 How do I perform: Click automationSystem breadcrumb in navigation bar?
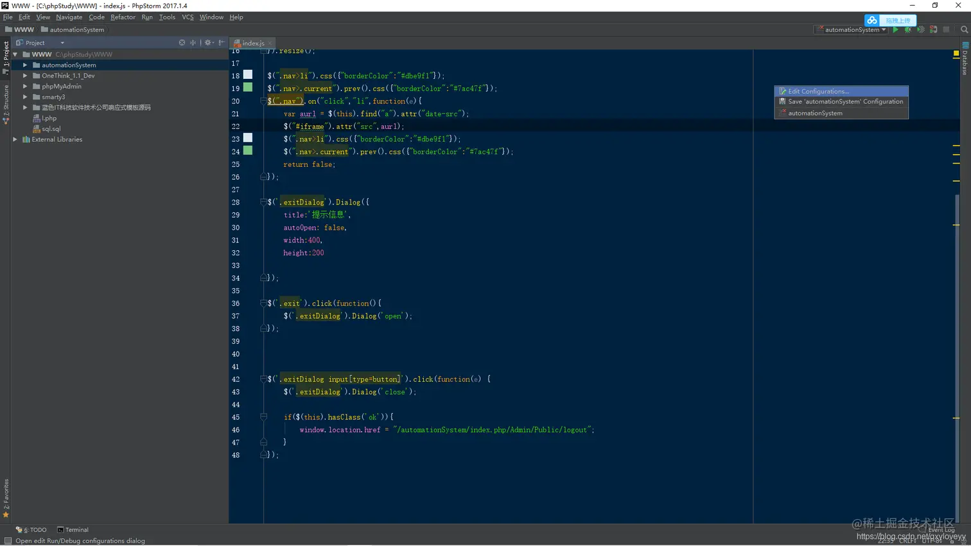[72, 30]
